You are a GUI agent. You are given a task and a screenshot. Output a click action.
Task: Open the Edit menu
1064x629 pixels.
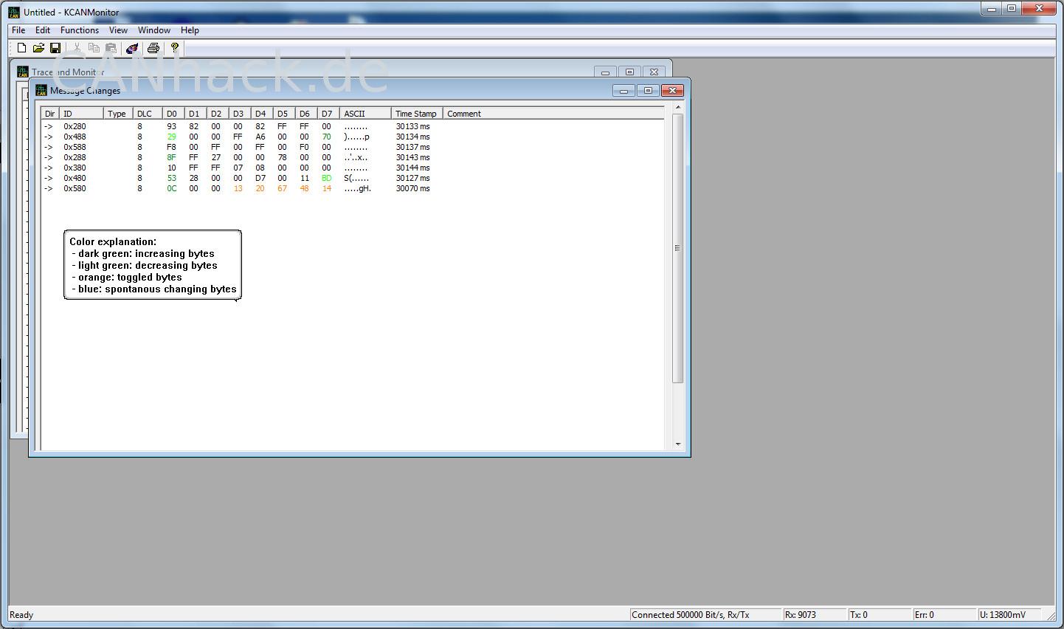pyautogui.click(x=43, y=30)
